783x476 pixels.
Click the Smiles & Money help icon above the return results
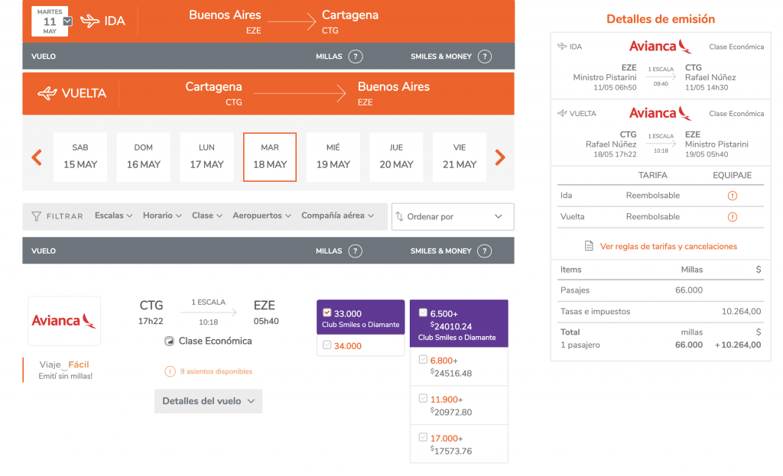pyautogui.click(x=484, y=251)
